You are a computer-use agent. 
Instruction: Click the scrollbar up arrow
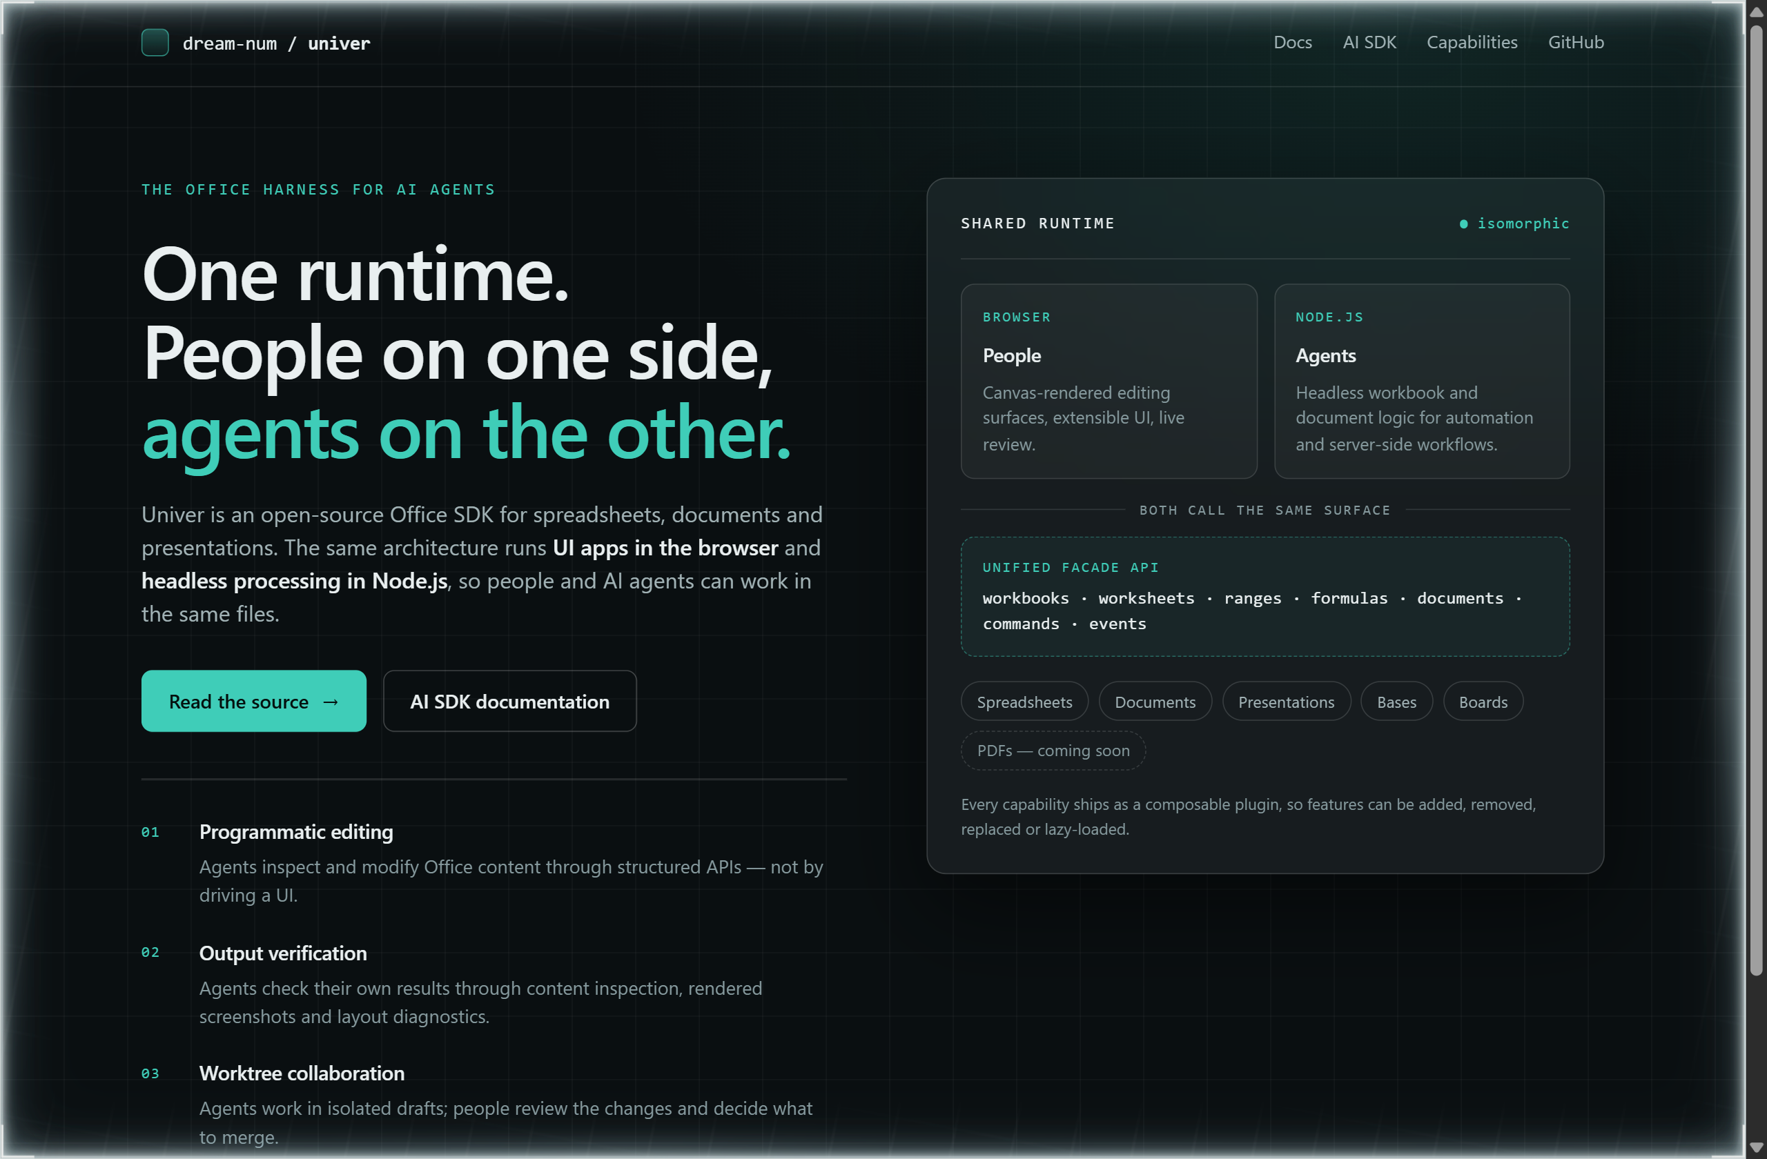[1756, 11]
